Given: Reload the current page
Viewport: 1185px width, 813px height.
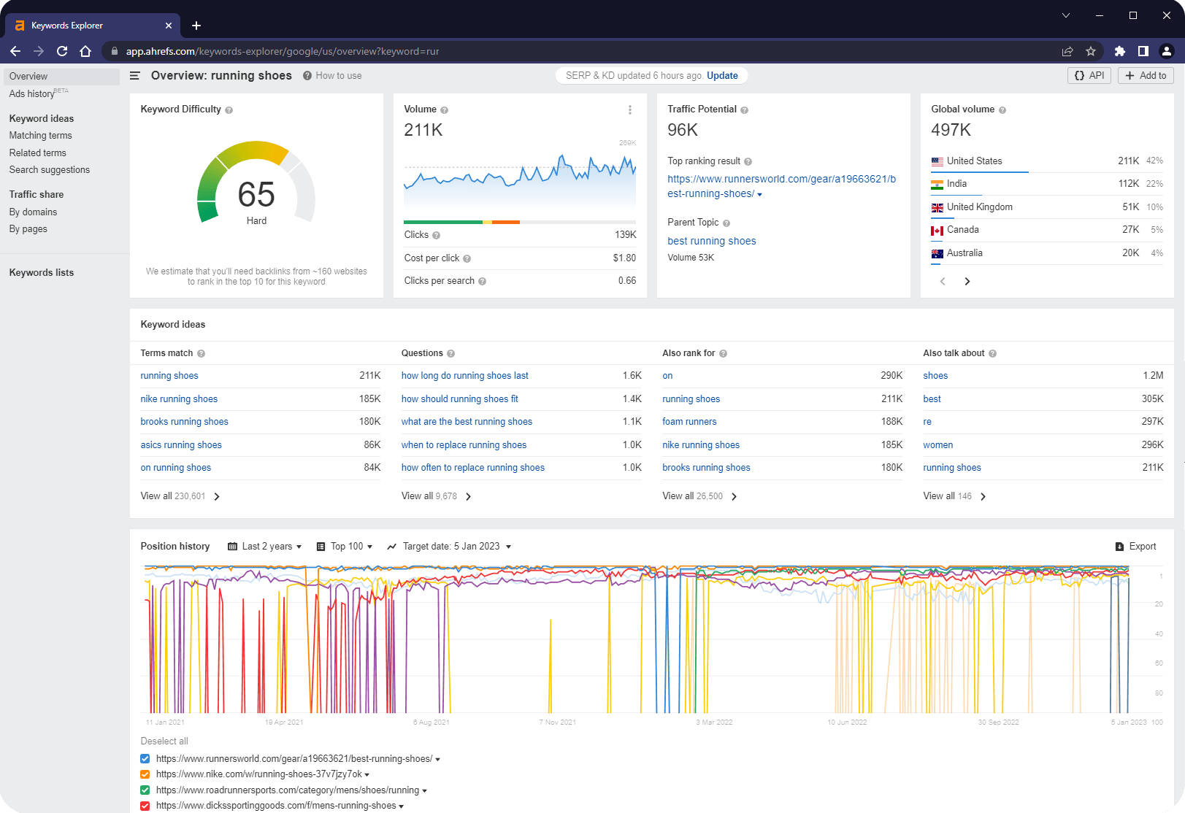Looking at the screenshot, I should click(x=62, y=51).
